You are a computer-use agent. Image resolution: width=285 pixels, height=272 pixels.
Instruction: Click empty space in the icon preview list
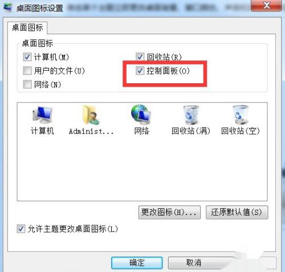click(x=142, y=167)
